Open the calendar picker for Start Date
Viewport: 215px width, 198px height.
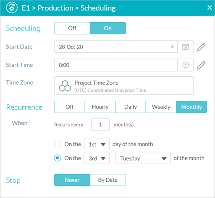click(186, 47)
